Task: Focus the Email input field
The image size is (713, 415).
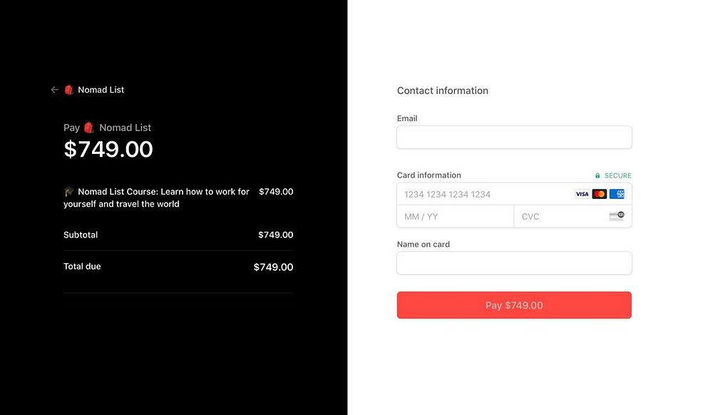Action: click(x=513, y=138)
